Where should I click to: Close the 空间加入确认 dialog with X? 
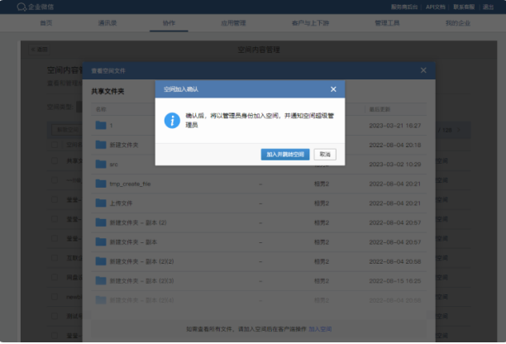point(333,88)
